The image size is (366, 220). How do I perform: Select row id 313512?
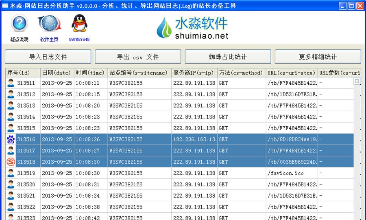(26, 94)
